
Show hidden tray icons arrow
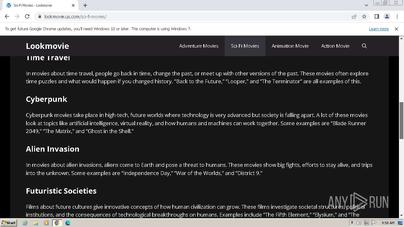(352, 223)
